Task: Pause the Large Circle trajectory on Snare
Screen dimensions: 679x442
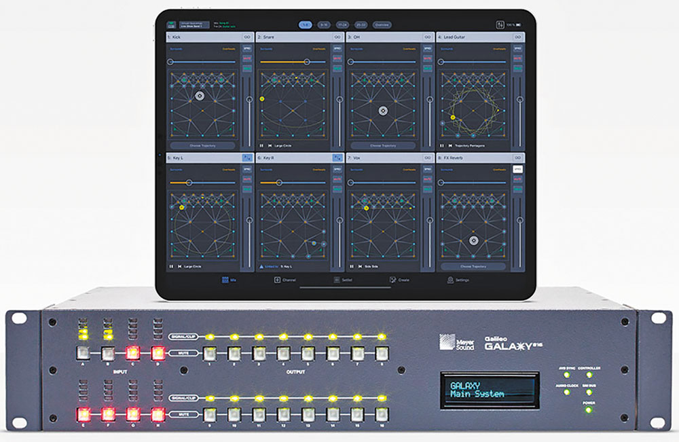Action: (261, 145)
